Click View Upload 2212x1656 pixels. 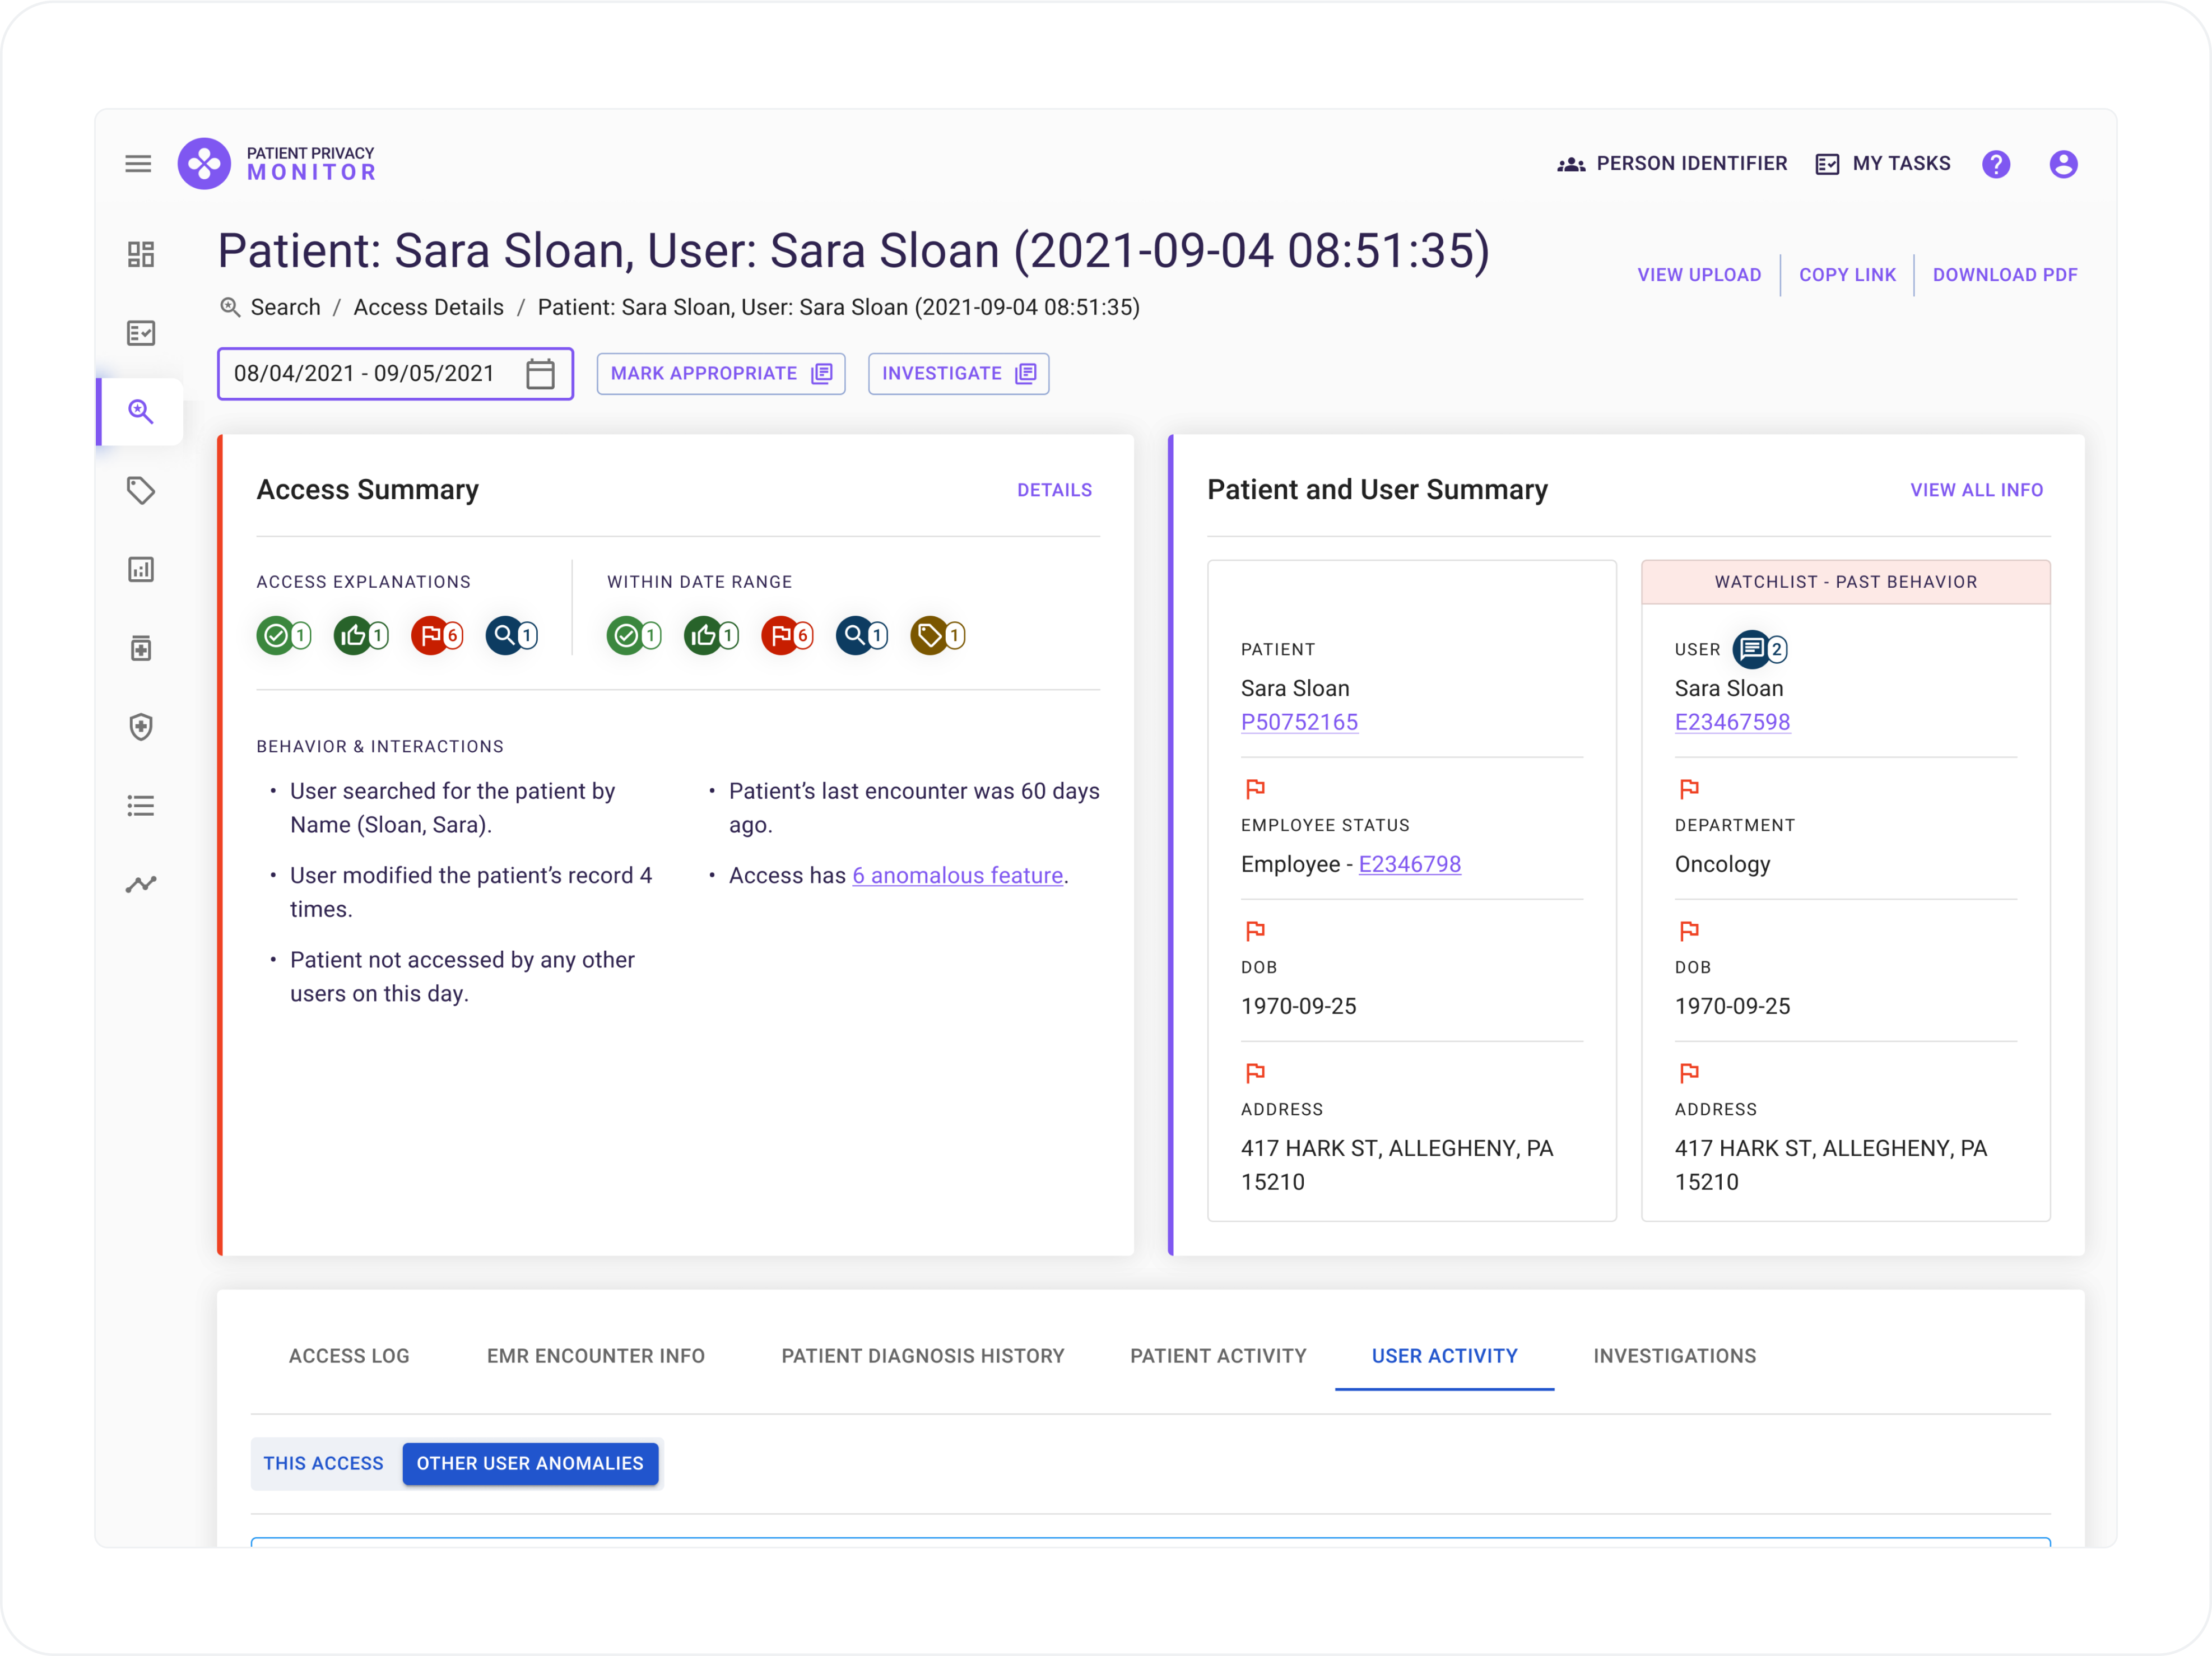[x=1699, y=275]
